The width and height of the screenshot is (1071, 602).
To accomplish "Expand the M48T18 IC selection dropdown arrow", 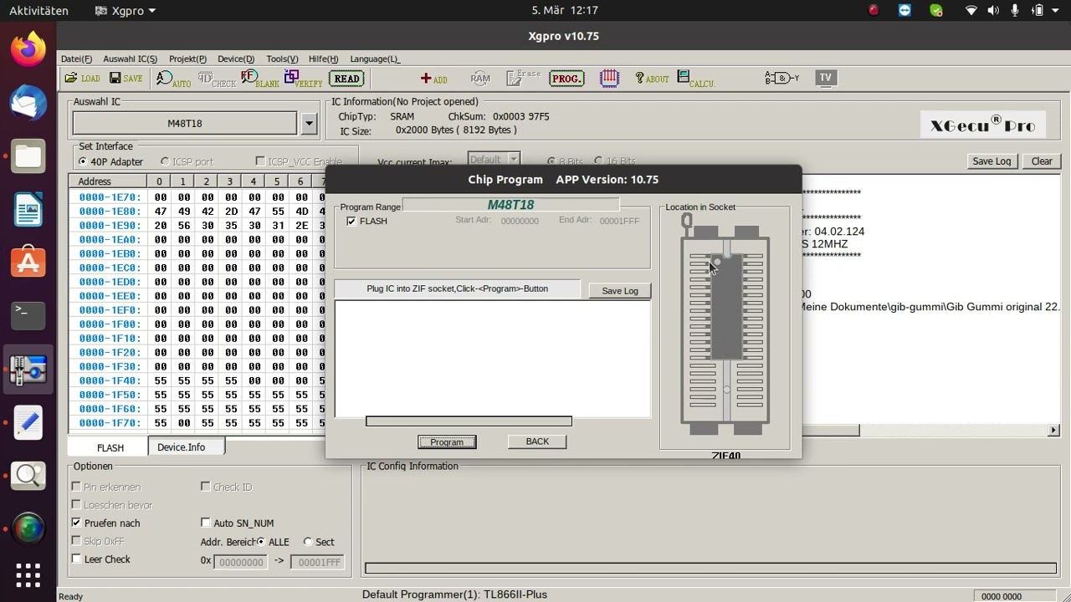I will pyautogui.click(x=309, y=123).
